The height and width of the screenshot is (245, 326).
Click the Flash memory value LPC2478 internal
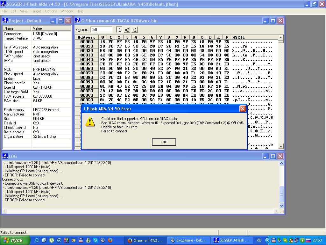click(x=46, y=110)
